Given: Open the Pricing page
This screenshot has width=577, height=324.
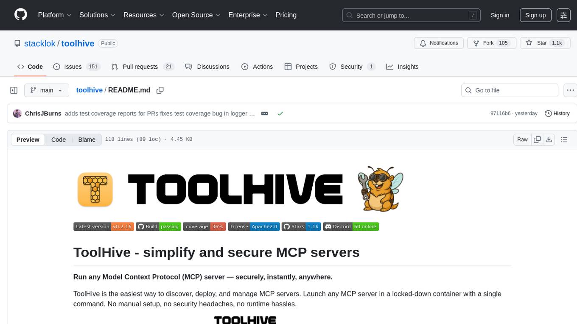Looking at the screenshot, I should coord(286,15).
